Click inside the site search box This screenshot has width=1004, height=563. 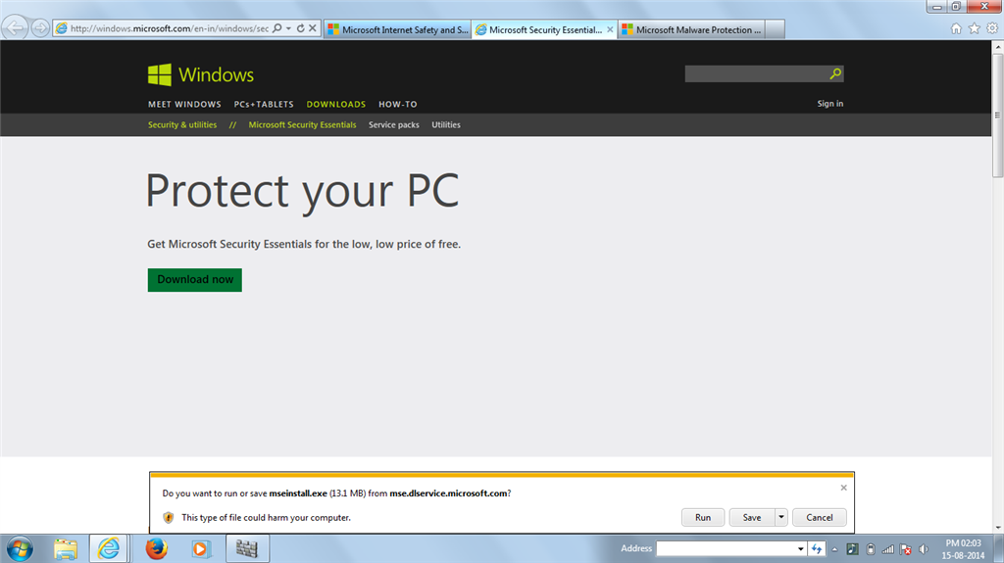pos(756,73)
